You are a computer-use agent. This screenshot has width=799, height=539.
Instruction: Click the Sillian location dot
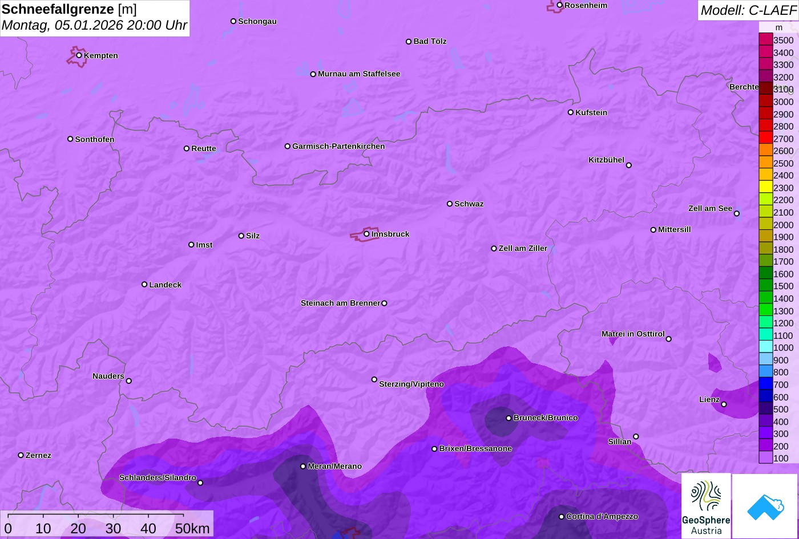pos(636,437)
